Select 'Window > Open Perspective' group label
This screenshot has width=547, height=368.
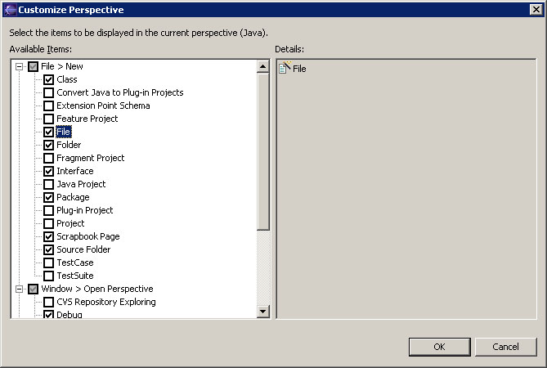[97, 289]
